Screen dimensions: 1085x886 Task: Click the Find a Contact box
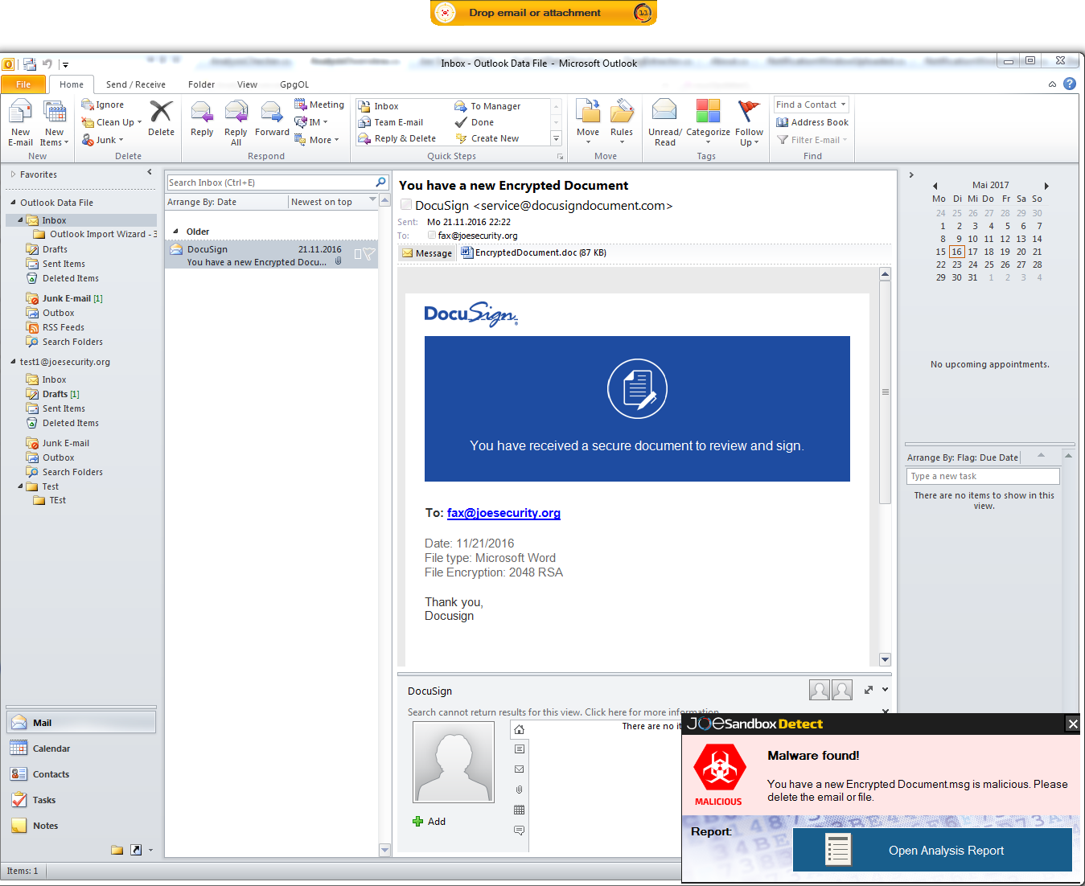pyautogui.click(x=811, y=105)
